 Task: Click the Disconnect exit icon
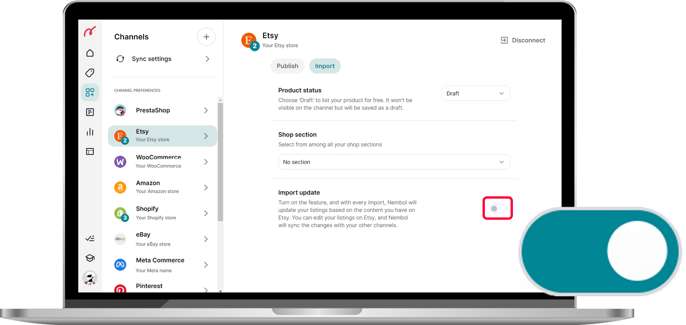pyautogui.click(x=504, y=40)
